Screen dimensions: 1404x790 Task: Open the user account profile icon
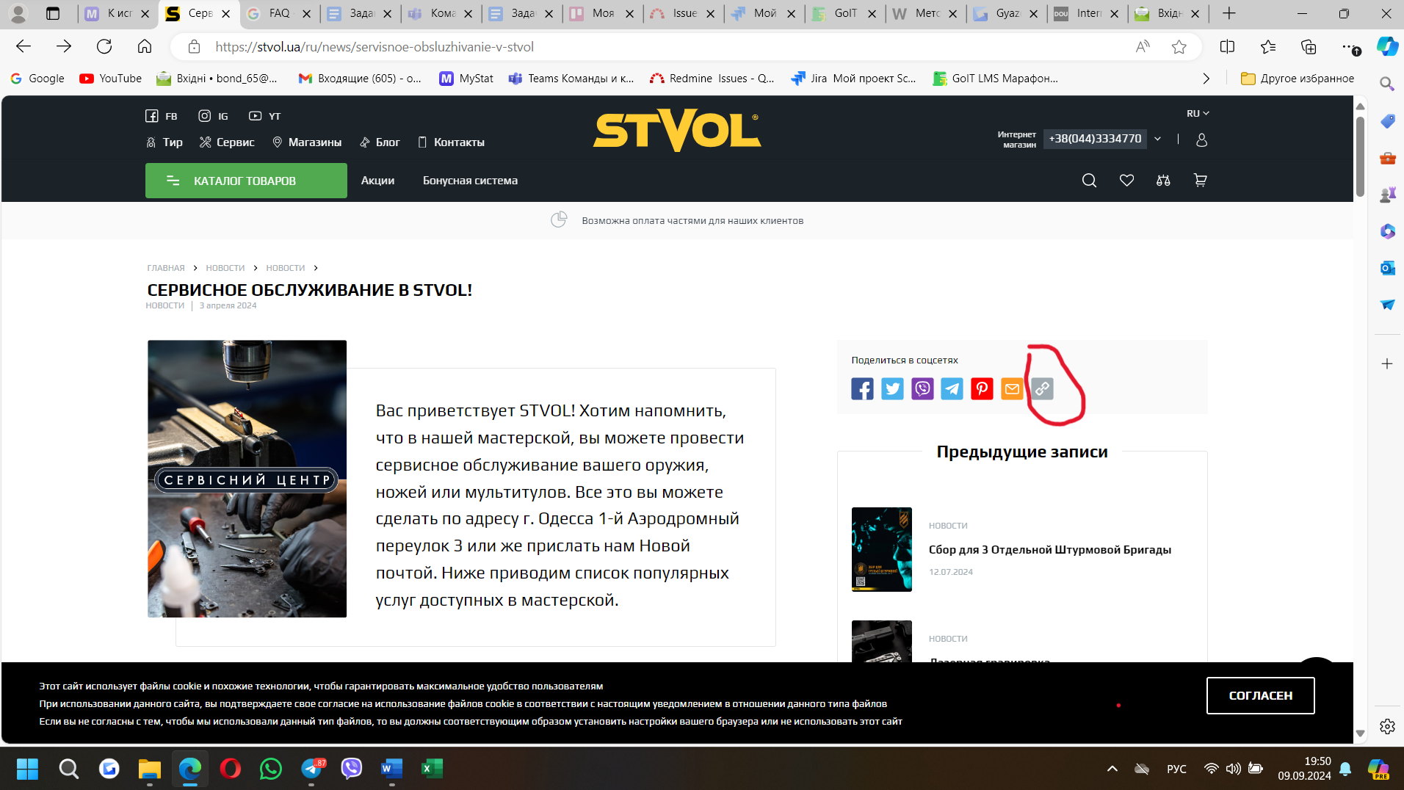(1201, 139)
